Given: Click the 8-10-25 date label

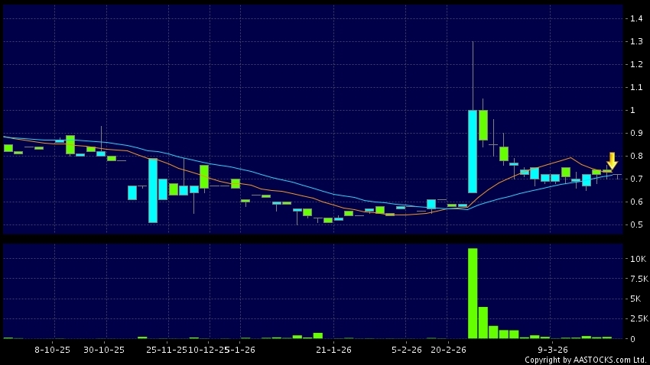Looking at the screenshot, I should (x=52, y=349).
